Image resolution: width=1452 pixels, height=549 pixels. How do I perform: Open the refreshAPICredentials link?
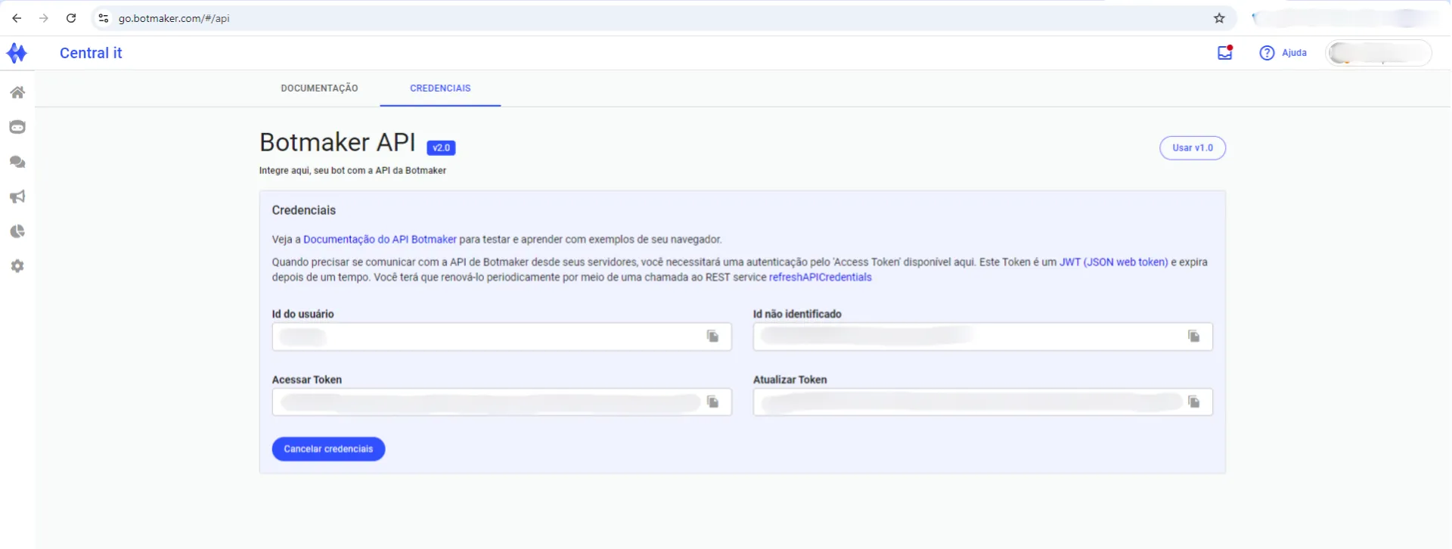pyautogui.click(x=821, y=278)
